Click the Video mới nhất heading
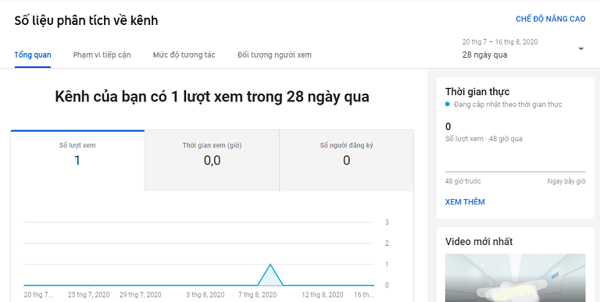Screen dimensions: 600x302 (x=479, y=242)
